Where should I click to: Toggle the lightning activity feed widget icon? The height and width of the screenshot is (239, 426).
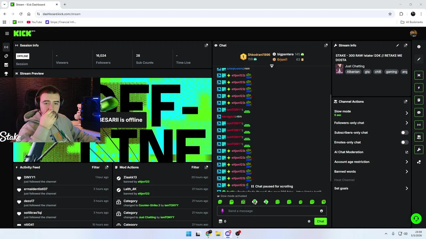[x=419, y=88]
